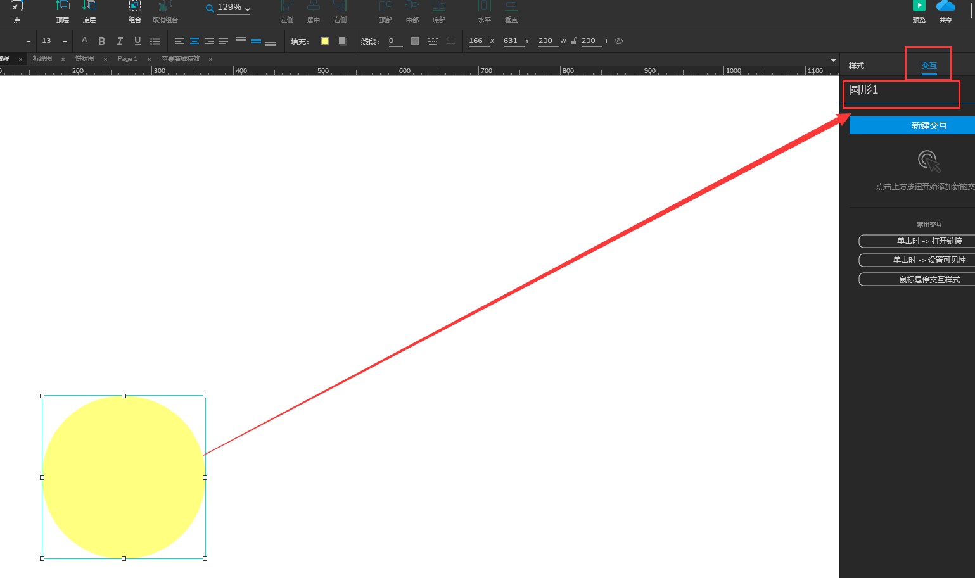This screenshot has width=975, height=578.
Task: Select right text alignment
Action: tap(209, 41)
